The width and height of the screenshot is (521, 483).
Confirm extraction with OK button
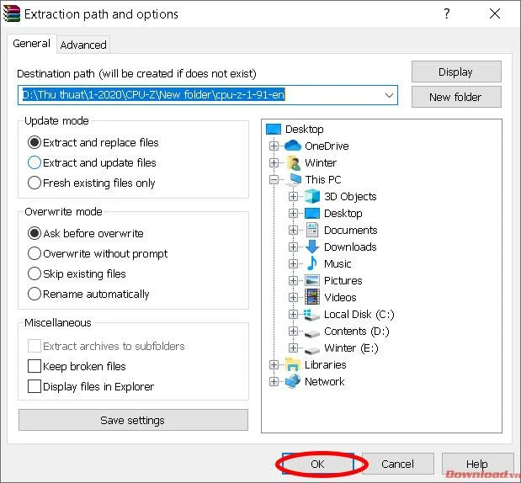(317, 464)
